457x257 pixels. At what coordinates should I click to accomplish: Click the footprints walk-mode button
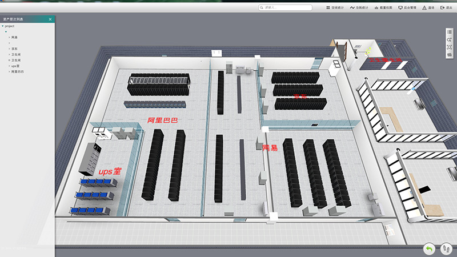tap(446, 248)
